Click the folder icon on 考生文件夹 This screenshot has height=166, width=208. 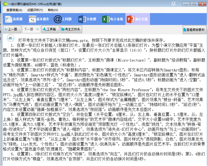63,29
